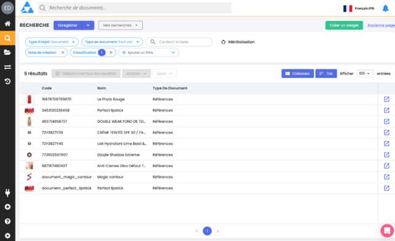Open external link icon for 72Y3827Y40 row

coord(386,143)
